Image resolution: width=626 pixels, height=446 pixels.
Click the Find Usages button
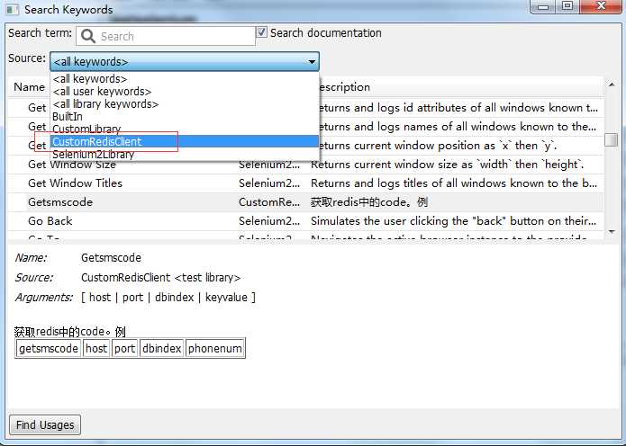click(45, 425)
